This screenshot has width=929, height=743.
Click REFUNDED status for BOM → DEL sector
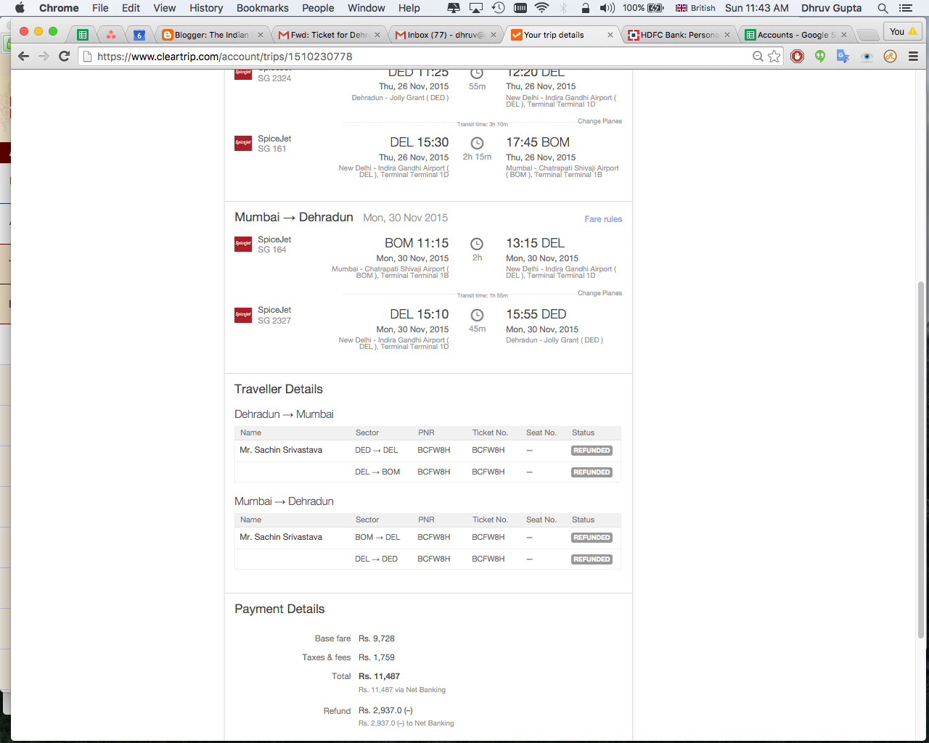click(592, 538)
